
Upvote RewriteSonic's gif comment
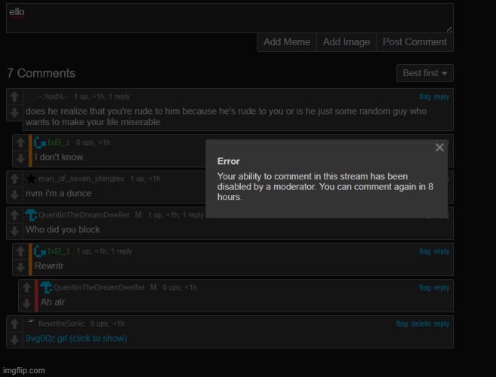pyautogui.click(x=14, y=323)
